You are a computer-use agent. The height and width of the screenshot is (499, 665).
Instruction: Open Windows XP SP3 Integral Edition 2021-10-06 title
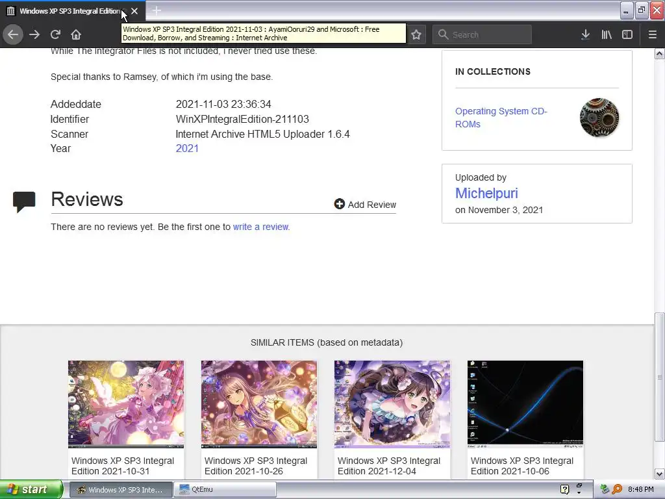pyautogui.click(x=522, y=466)
